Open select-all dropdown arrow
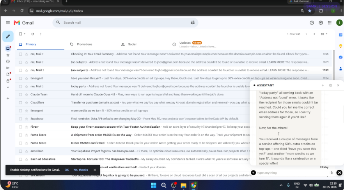 (x=25, y=34)
